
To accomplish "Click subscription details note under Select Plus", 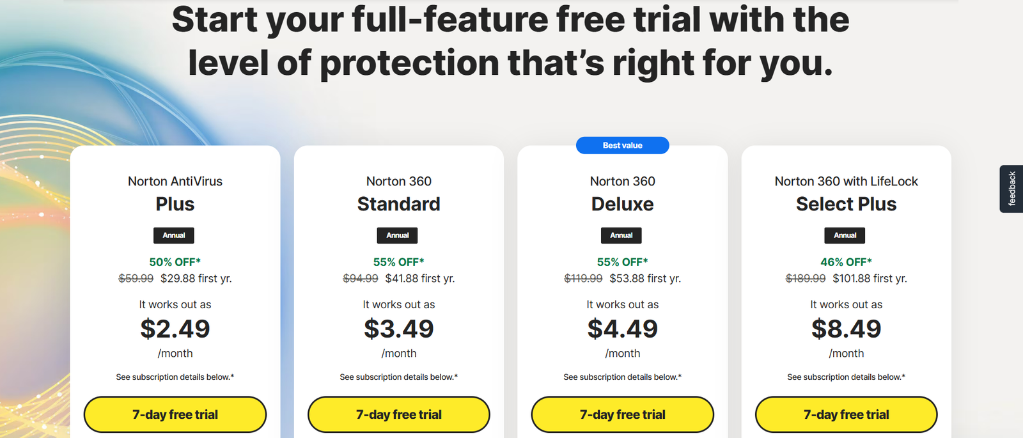I will click(x=847, y=377).
